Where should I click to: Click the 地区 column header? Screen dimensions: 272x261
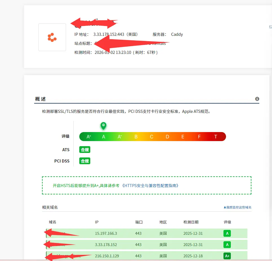pyautogui.click(x=163, y=222)
